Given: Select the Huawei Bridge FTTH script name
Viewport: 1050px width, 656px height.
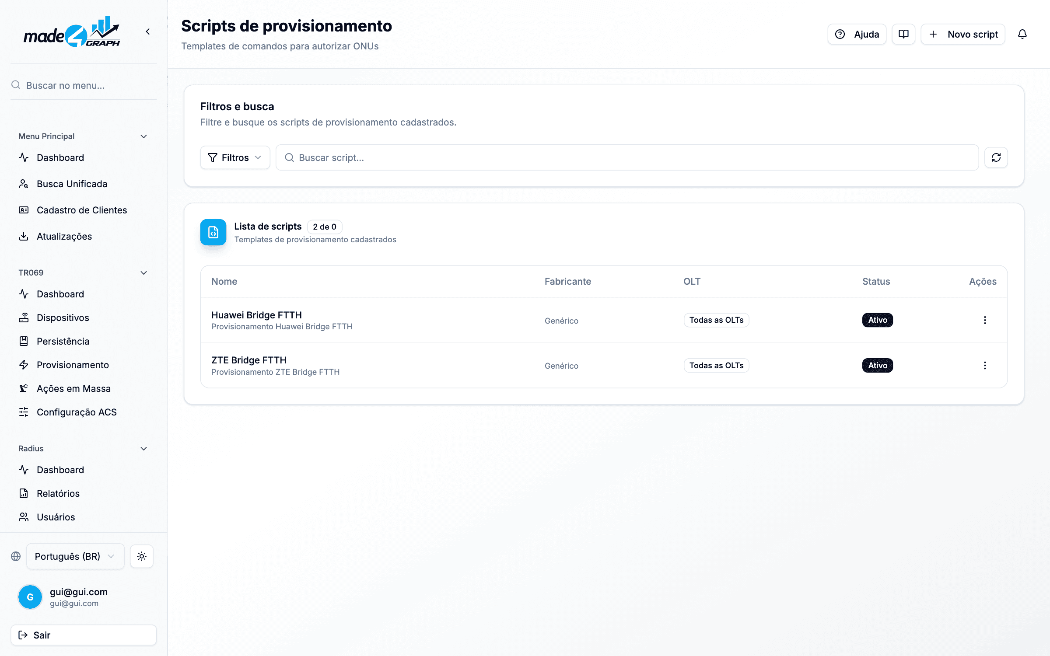Looking at the screenshot, I should 256,315.
